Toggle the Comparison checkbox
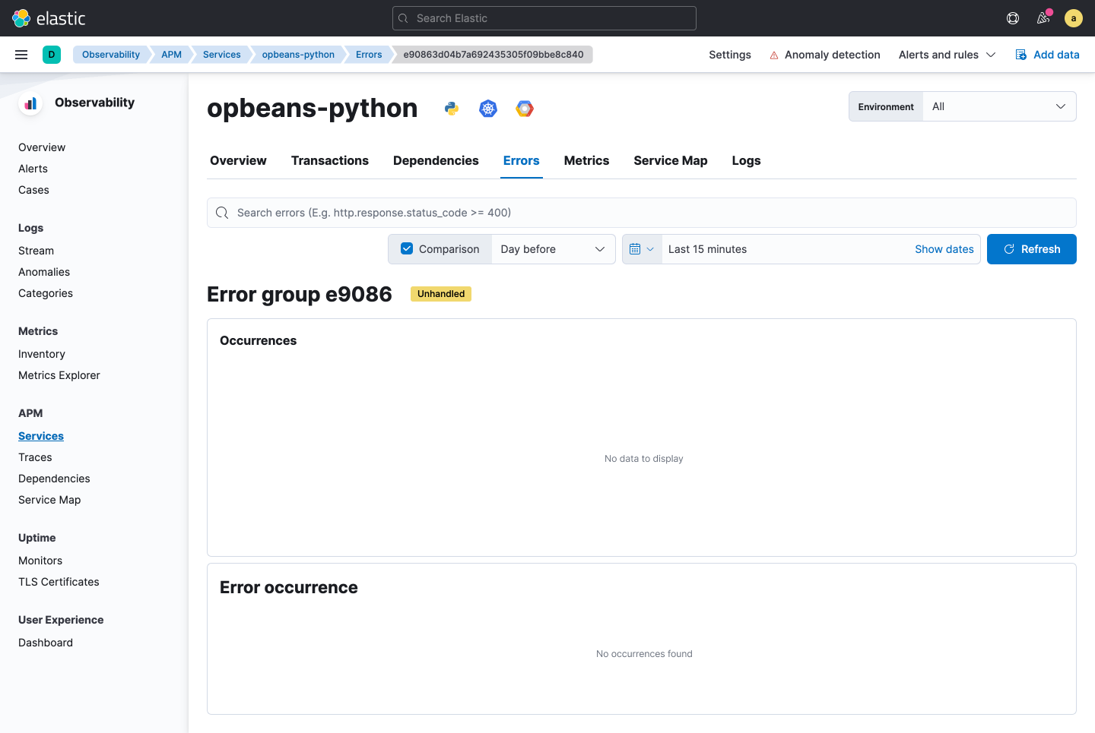 click(407, 248)
